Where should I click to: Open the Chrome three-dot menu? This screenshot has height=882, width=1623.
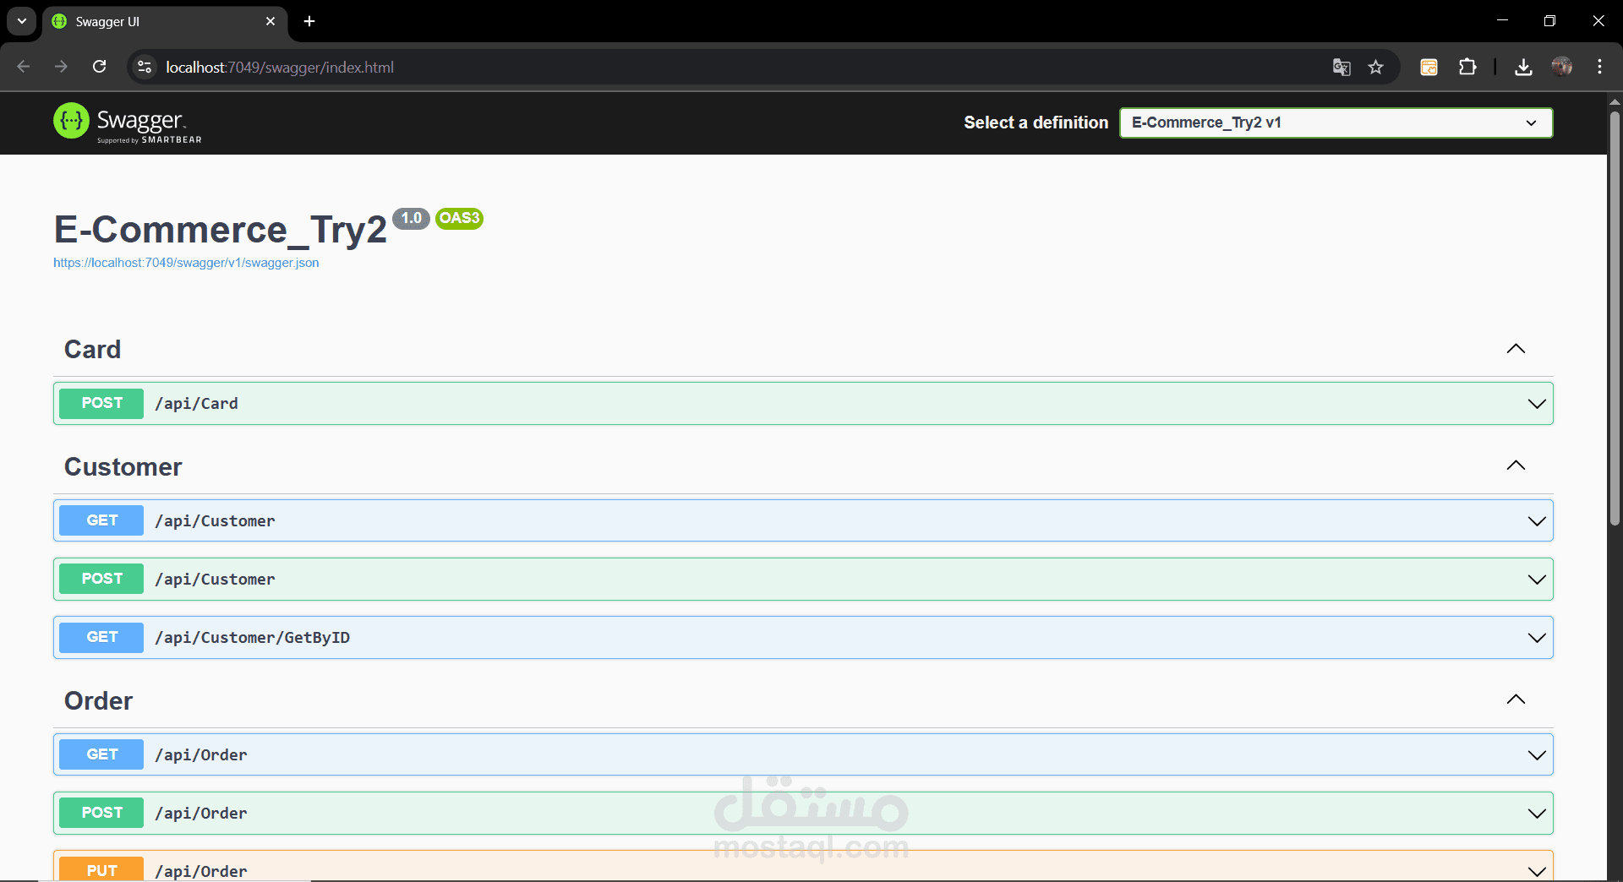(x=1599, y=67)
